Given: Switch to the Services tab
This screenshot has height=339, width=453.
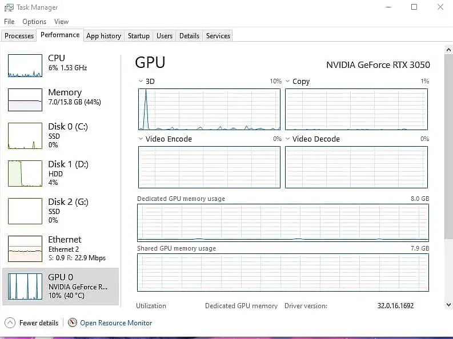Looking at the screenshot, I should pos(218,36).
